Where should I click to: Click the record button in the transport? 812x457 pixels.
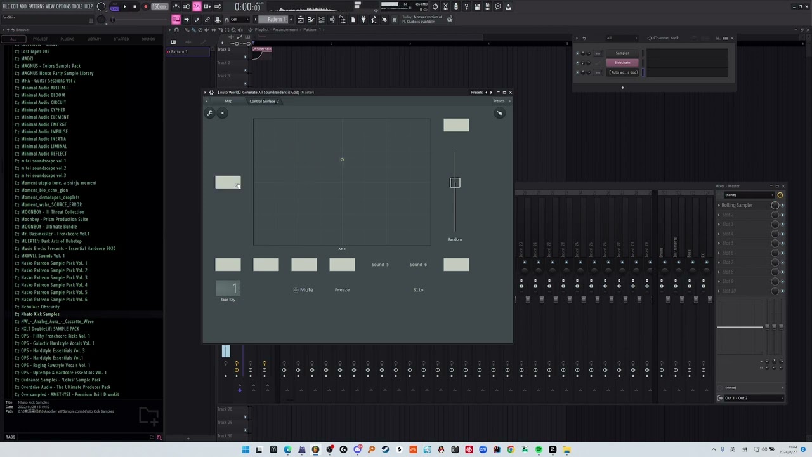coord(145,6)
